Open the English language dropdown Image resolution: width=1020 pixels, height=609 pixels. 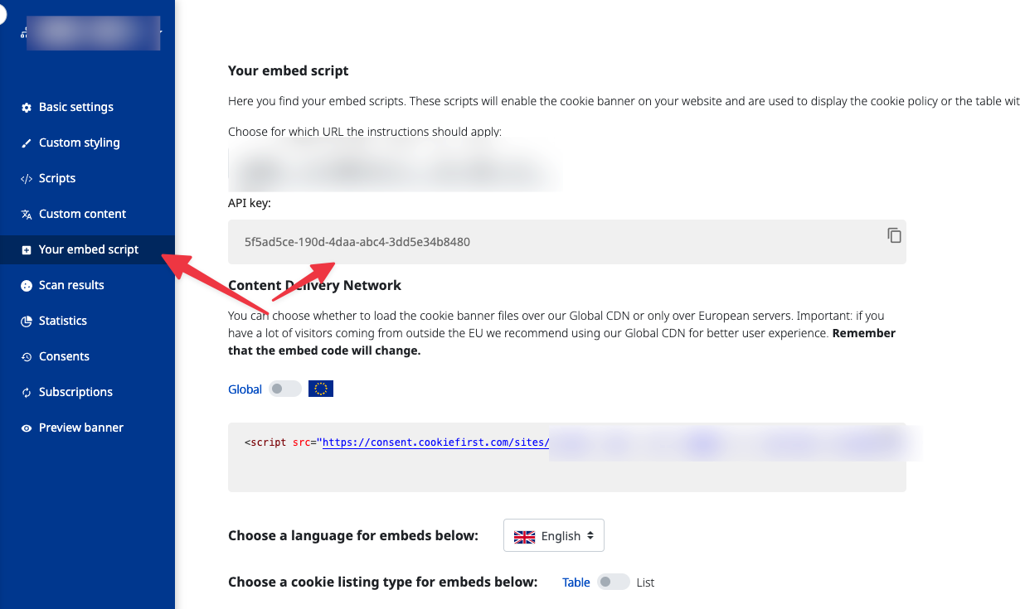554,535
